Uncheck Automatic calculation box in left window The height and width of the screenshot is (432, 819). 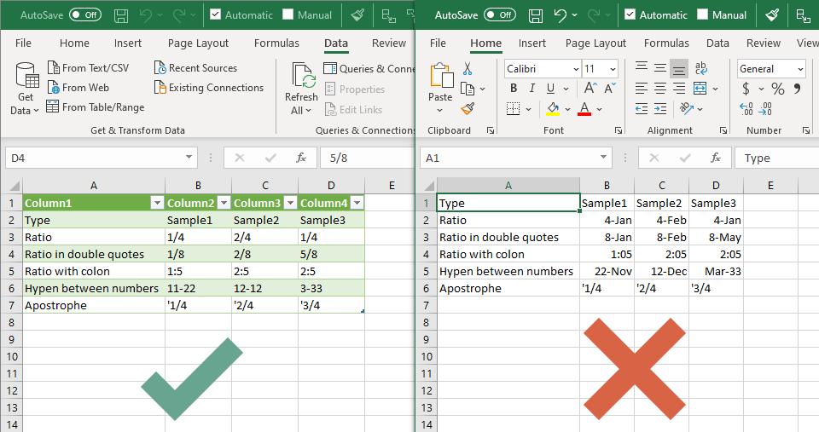[216, 15]
